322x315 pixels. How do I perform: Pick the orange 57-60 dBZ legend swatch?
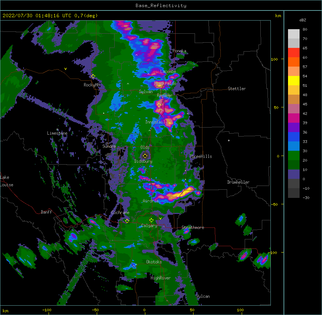pos(294,62)
